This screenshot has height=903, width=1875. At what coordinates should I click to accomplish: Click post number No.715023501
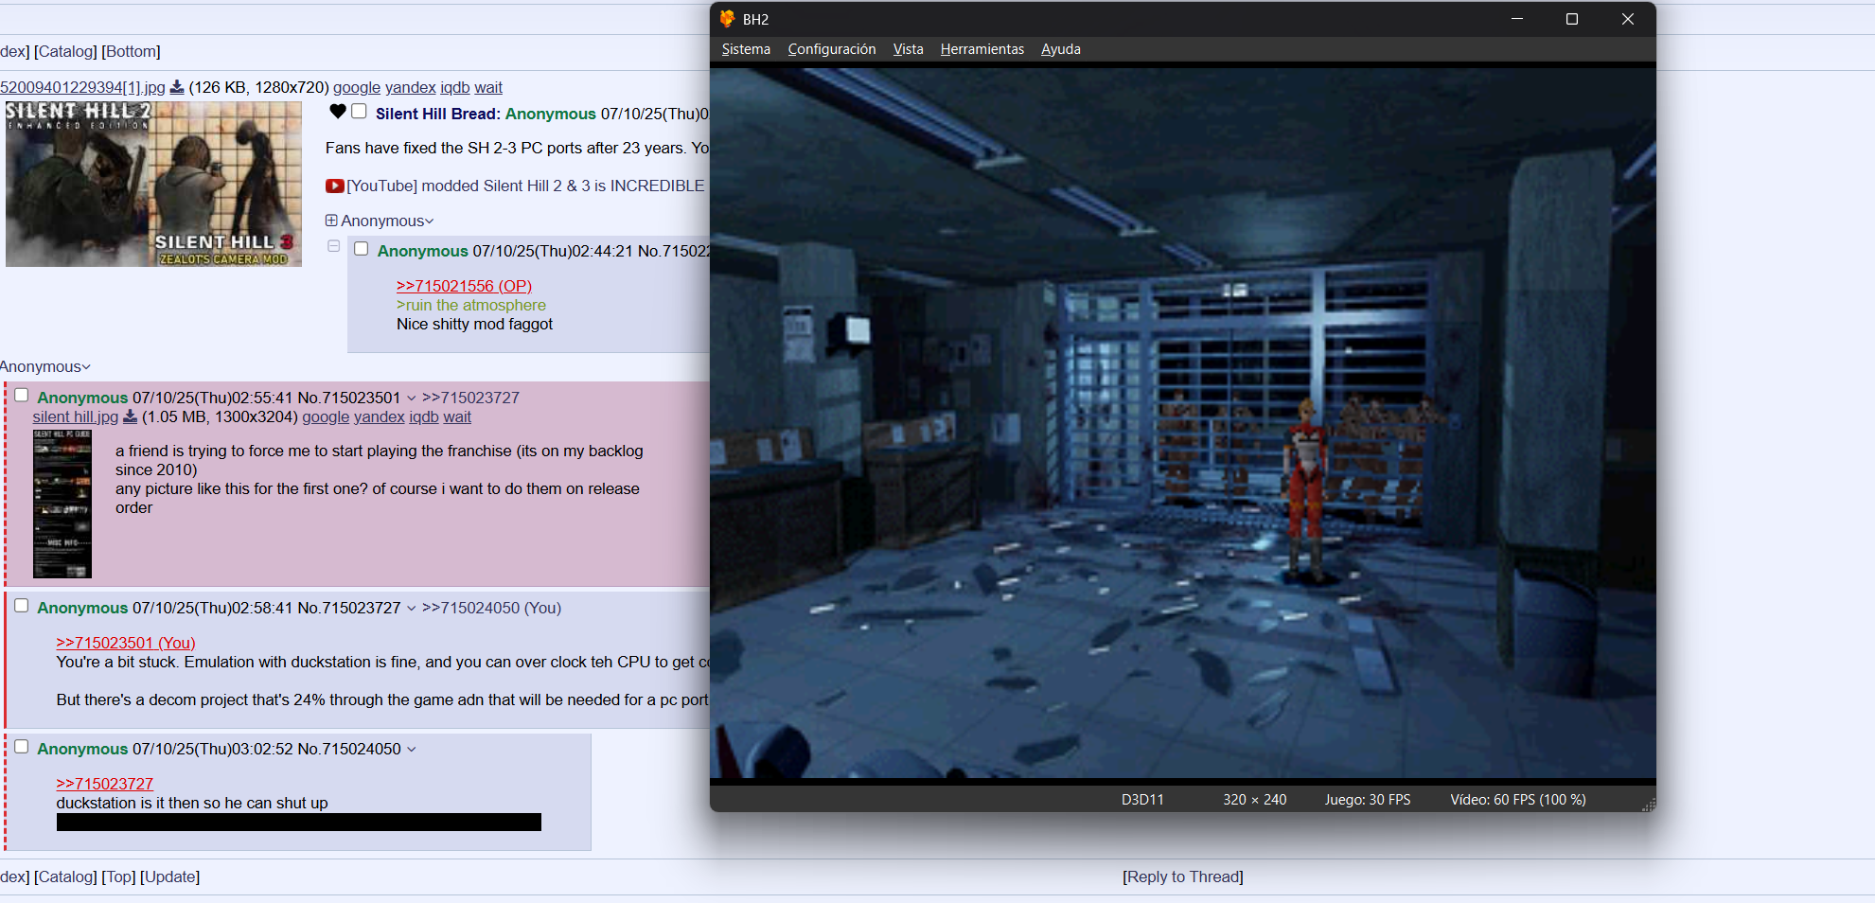(349, 398)
